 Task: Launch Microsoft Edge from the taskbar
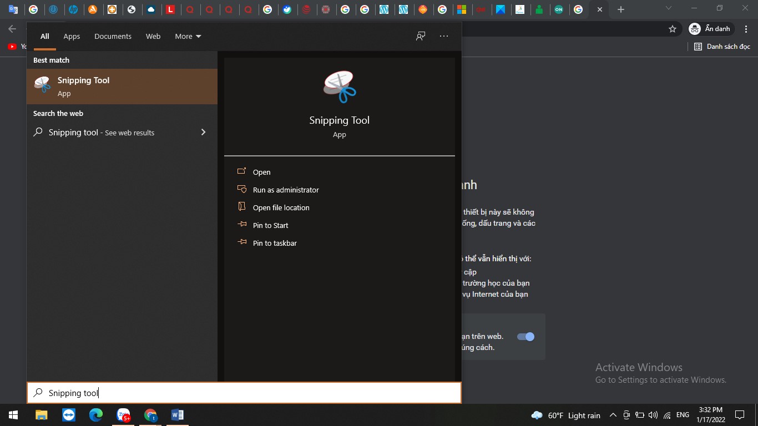coord(96,415)
